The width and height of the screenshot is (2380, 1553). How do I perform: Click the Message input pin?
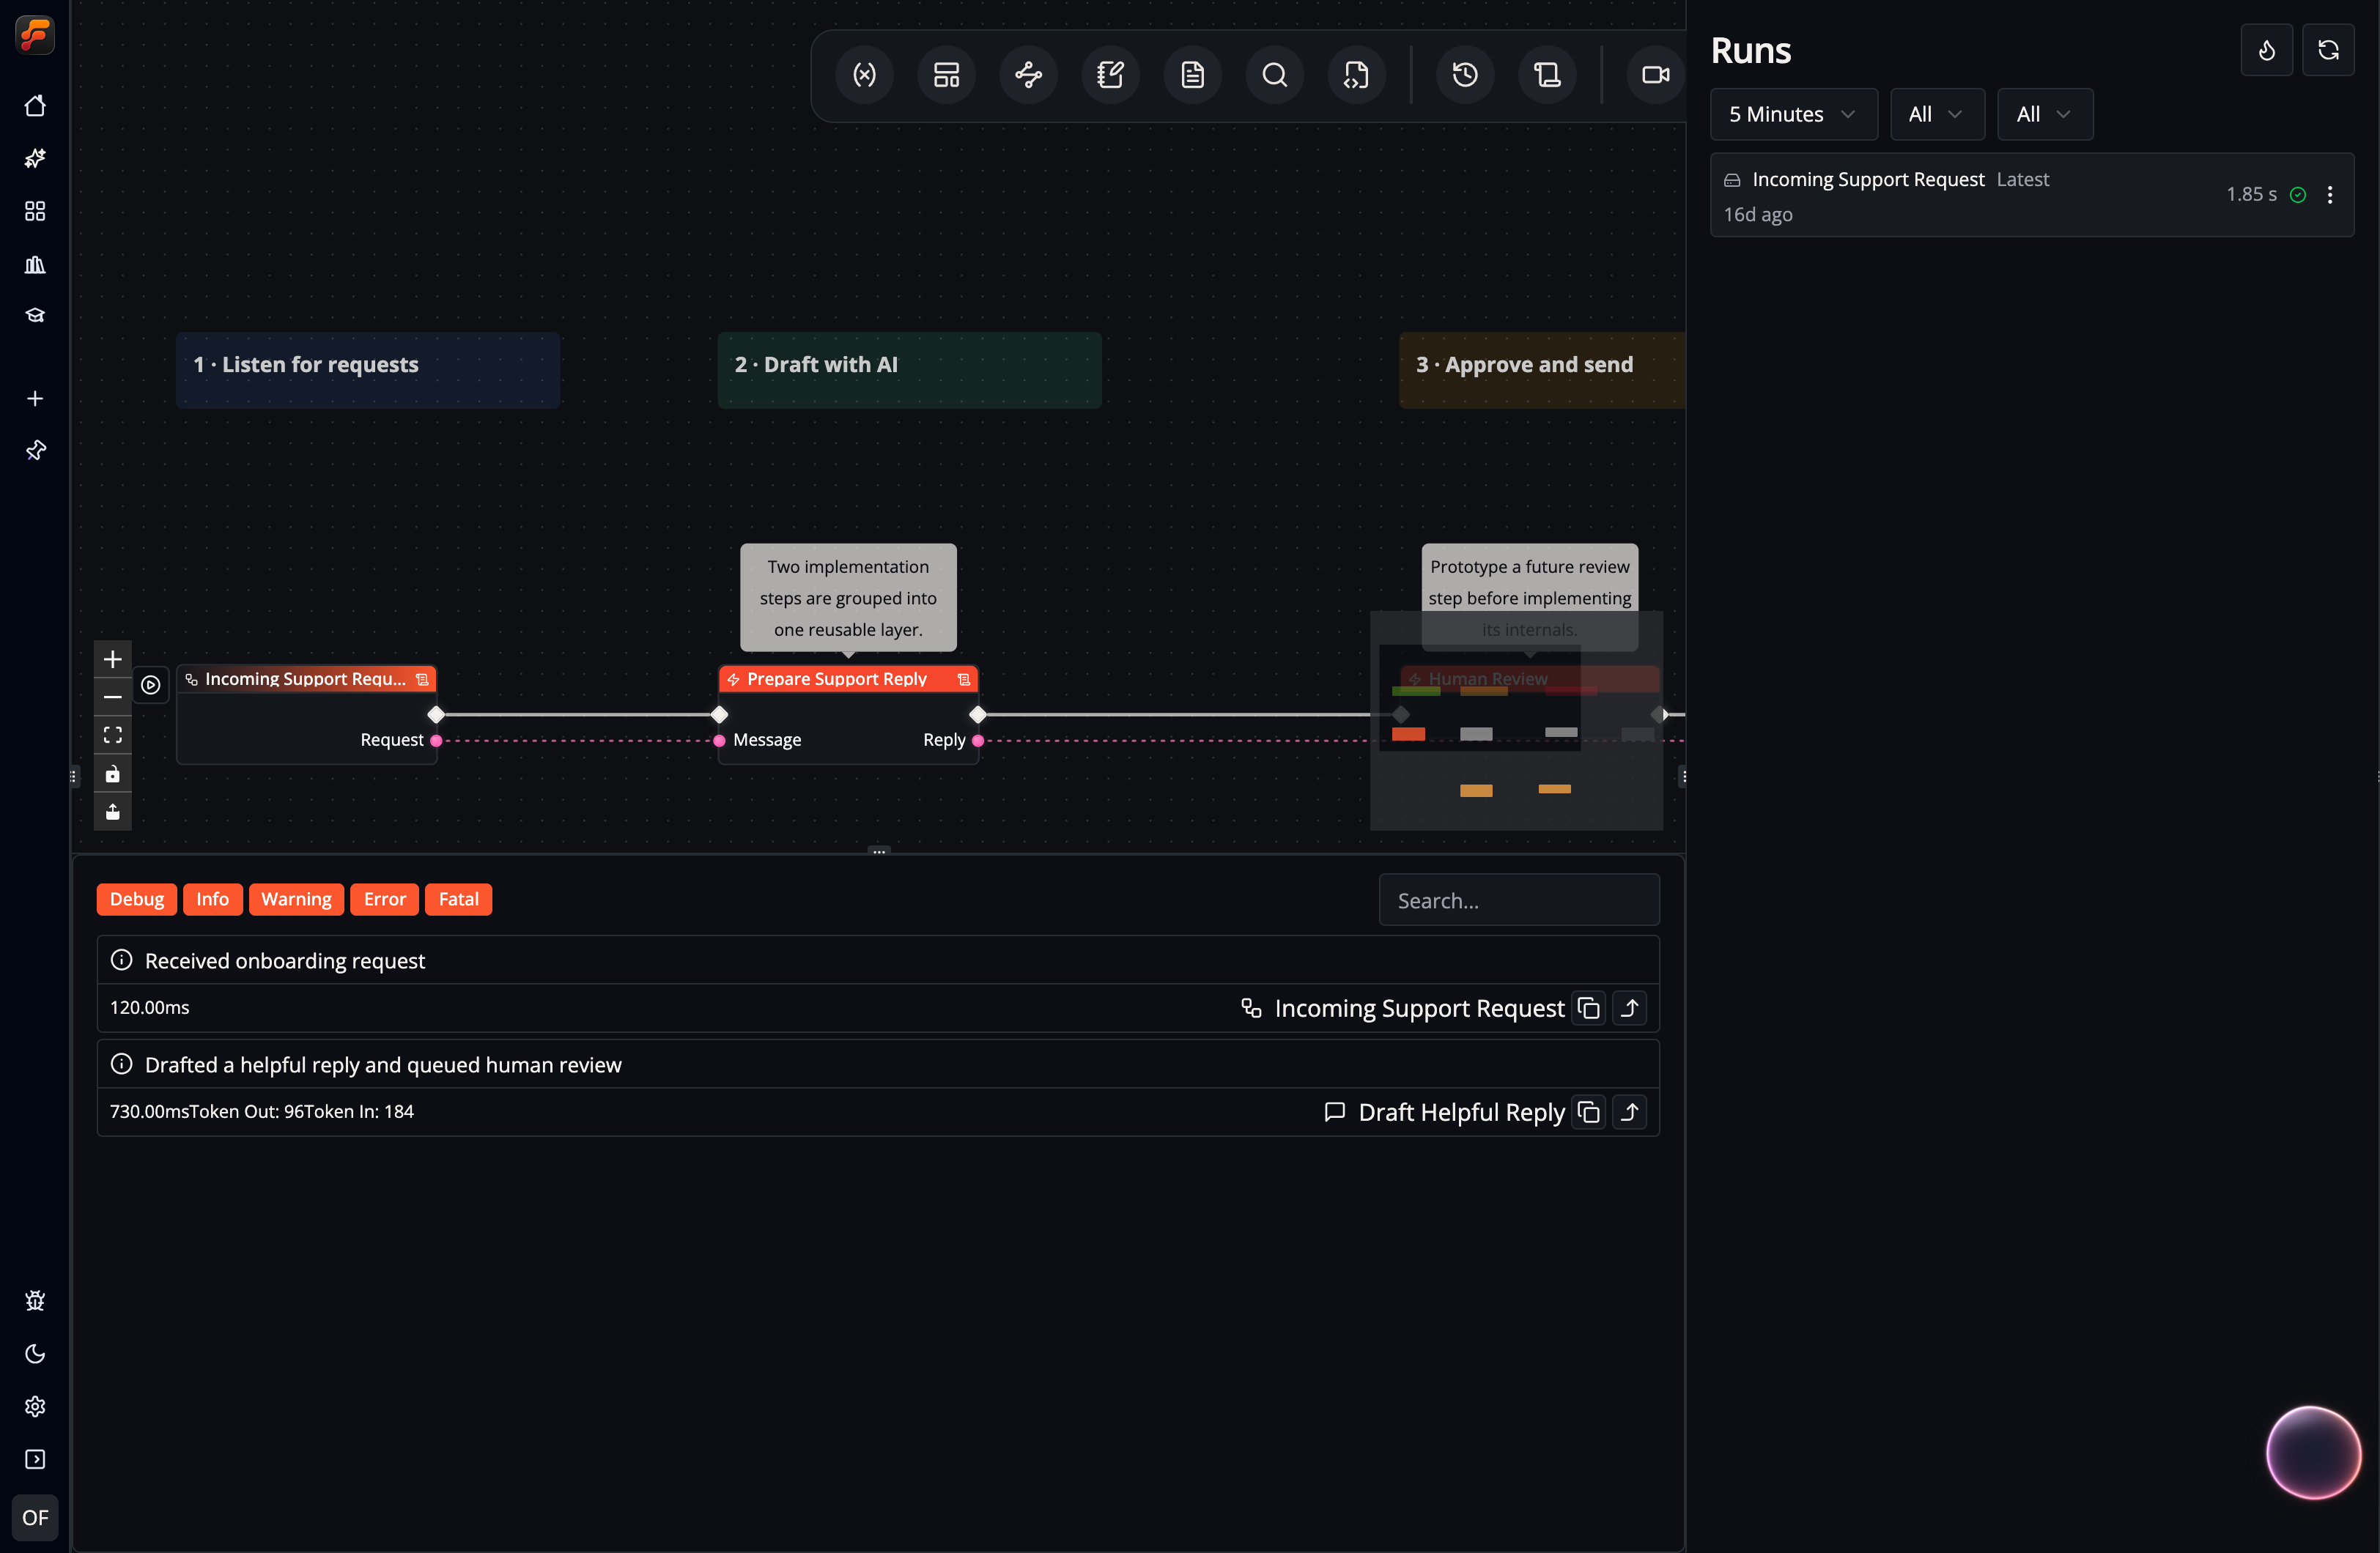[719, 740]
